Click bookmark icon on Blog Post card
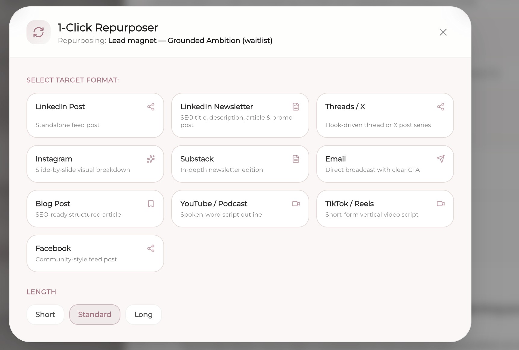519x350 pixels. click(x=151, y=204)
